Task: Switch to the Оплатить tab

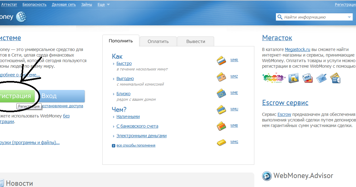Action: click(x=158, y=41)
